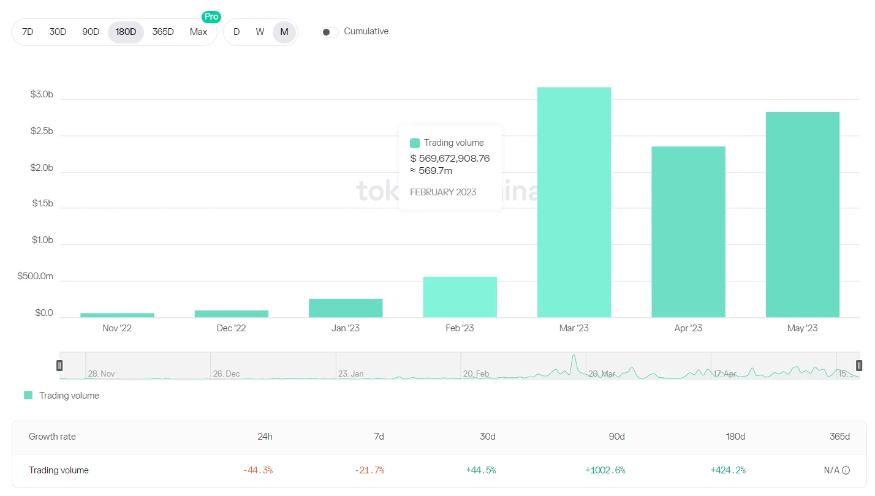875x496 pixels.
Task: Click the Nov '22 bar
Action: [117, 315]
